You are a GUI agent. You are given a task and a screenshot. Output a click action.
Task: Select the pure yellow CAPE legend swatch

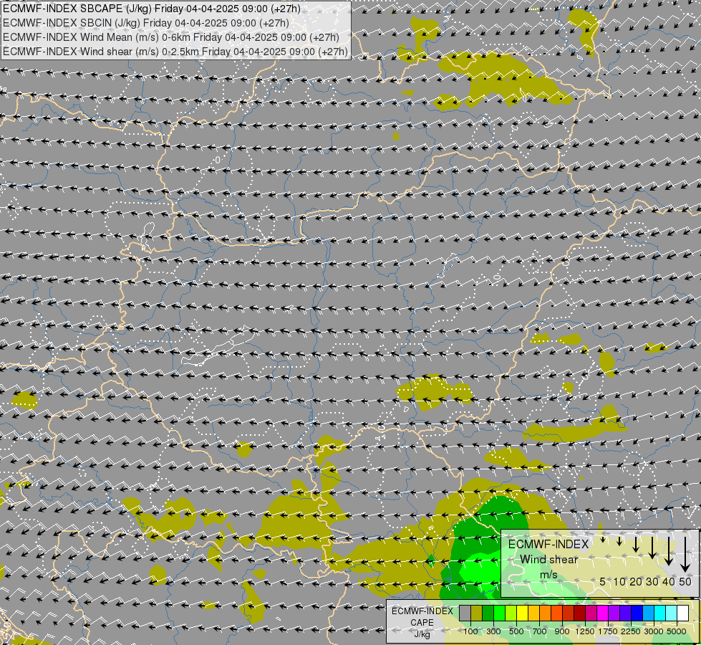click(522, 613)
